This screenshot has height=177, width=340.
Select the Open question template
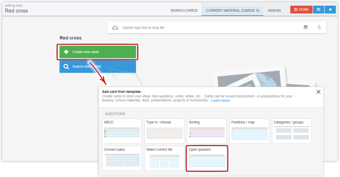(x=207, y=158)
